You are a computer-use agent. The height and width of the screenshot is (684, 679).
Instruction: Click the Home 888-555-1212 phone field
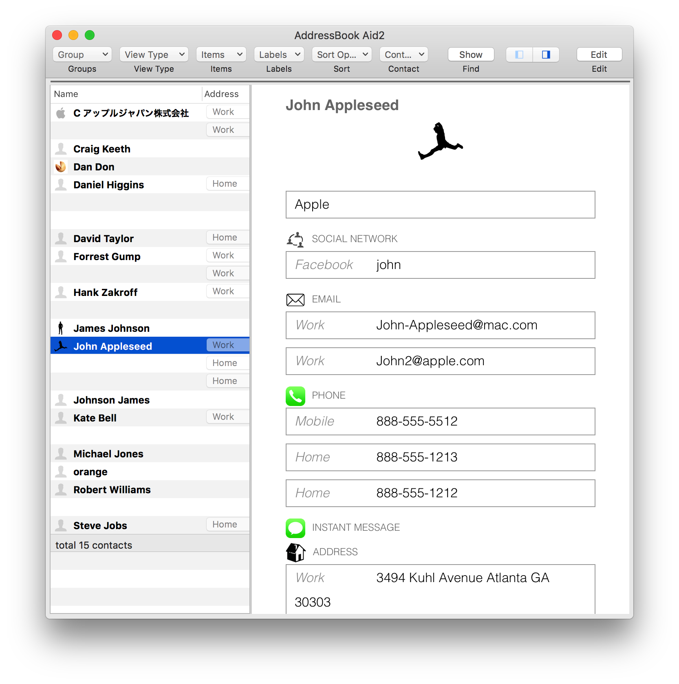click(x=440, y=493)
